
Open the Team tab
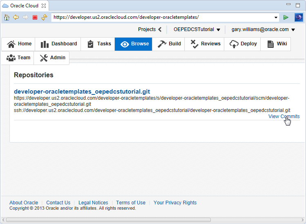pos(18,58)
